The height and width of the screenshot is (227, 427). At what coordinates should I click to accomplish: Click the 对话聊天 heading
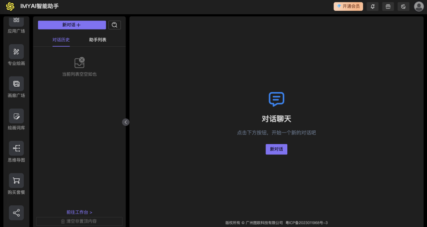pyautogui.click(x=276, y=119)
